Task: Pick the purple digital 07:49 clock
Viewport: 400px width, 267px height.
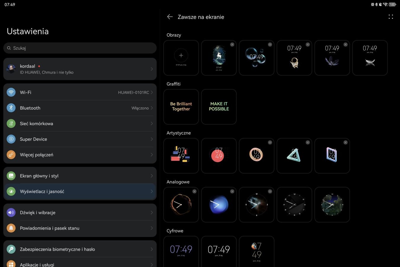Action: pyautogui.click(x=181, y=250)
